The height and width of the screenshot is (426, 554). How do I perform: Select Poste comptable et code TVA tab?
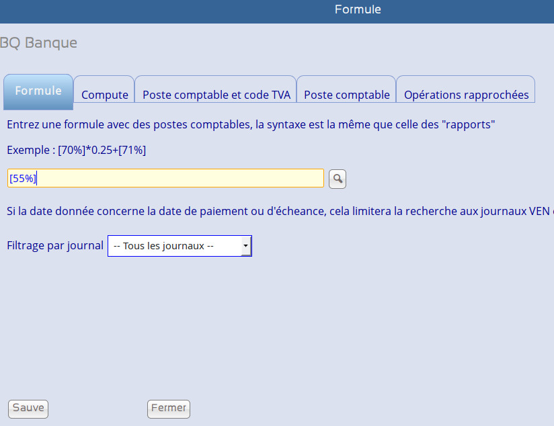216,95
